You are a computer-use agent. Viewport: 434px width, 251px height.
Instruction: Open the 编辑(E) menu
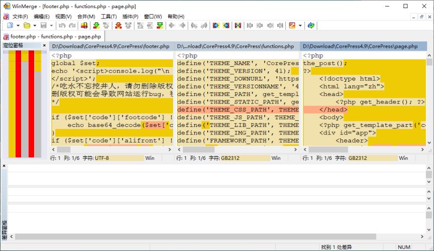(x=42, y=16)
